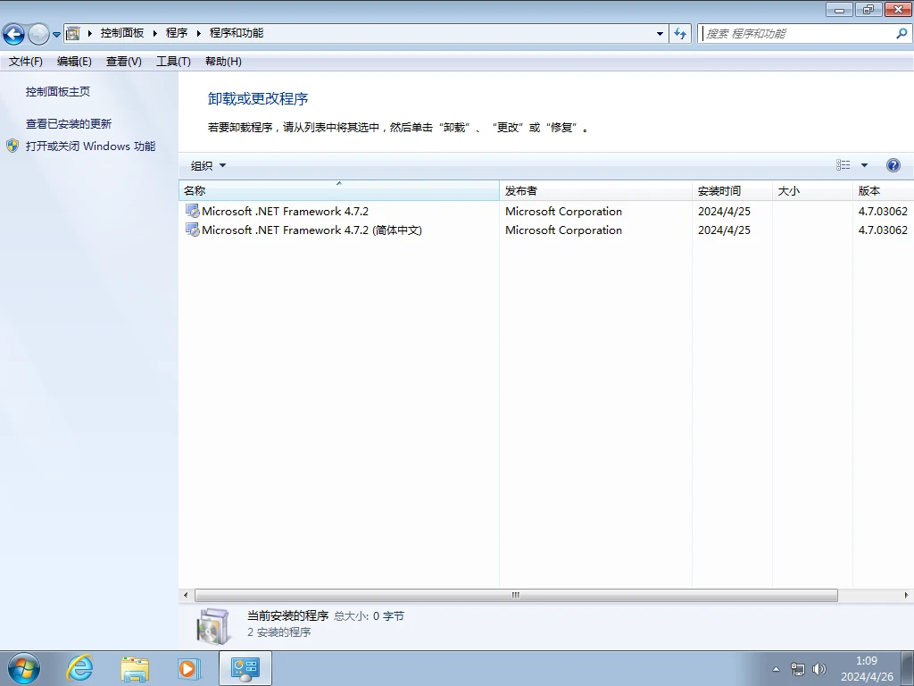This screenshot has width=914, height=686.
Task: Select Microsoft .NET Framework 4.7.2 row
Action: (x=546, y=211)
